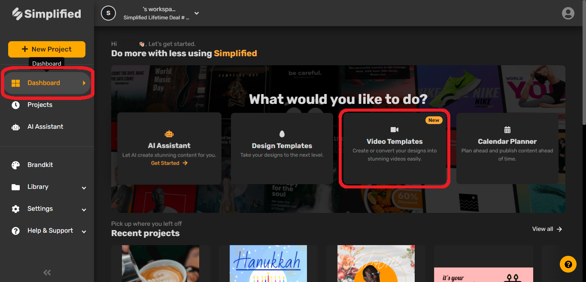This screenshot has height=282, width=586.
Task: Open the Hanukkah recent project thumbnail
Action: 268,264
